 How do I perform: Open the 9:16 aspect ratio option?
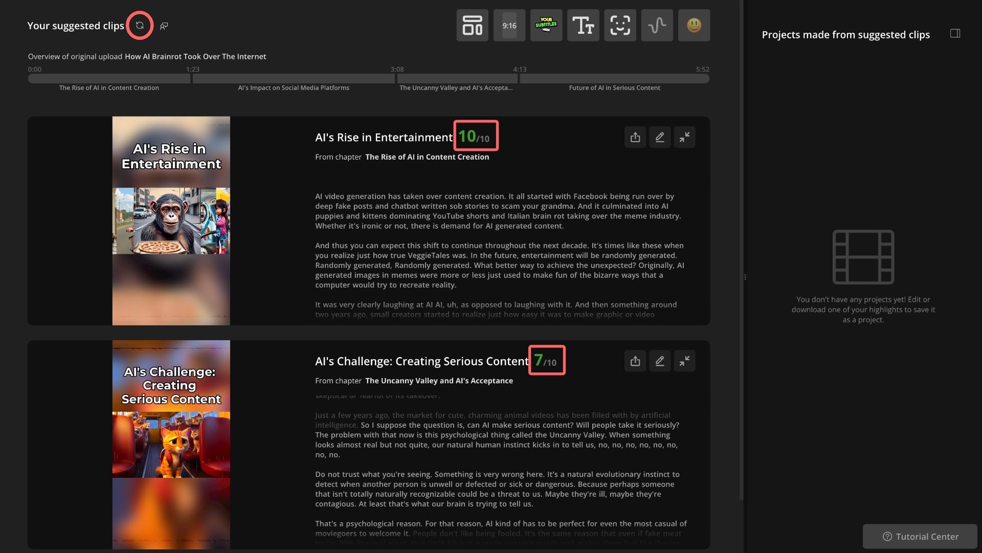509,25
